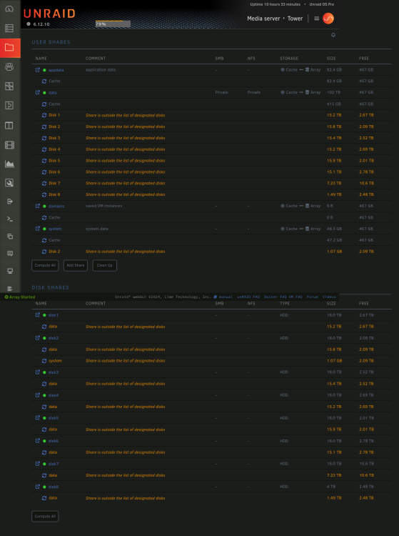The height and width of the screenshot is (536, 399).
Task: Browse disk8 via its open icon
Action: (38, 487)
